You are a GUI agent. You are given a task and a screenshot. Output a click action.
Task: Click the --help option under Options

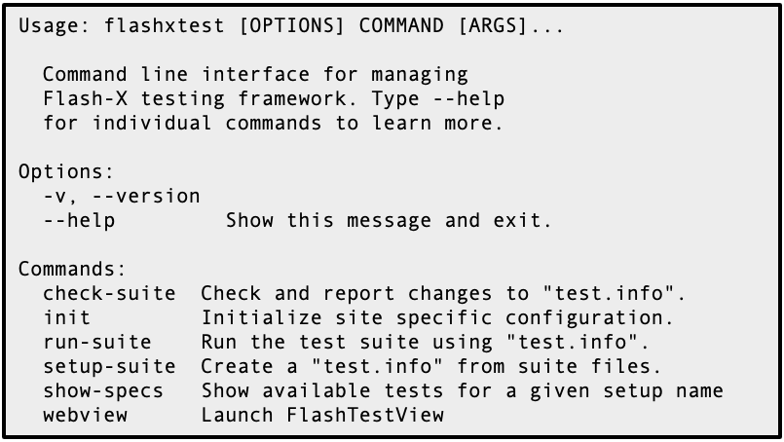[x=79, y=221]
